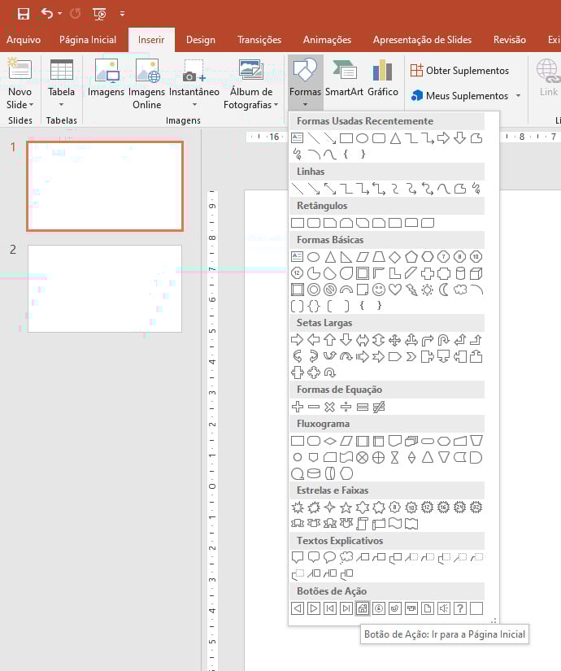
Task: Select the Forward/Next action button
Action: (x=314, y=608)
